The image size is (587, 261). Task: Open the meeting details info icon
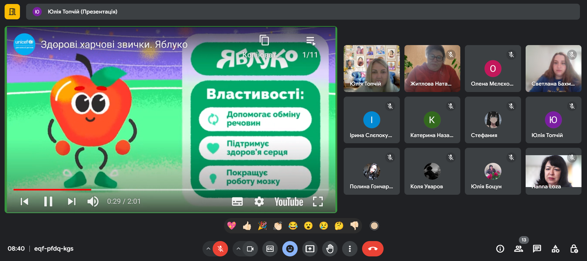(500, 249)
